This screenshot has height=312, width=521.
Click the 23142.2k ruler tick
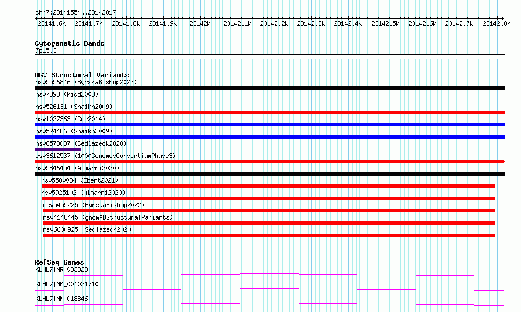[x=274, y=23]
